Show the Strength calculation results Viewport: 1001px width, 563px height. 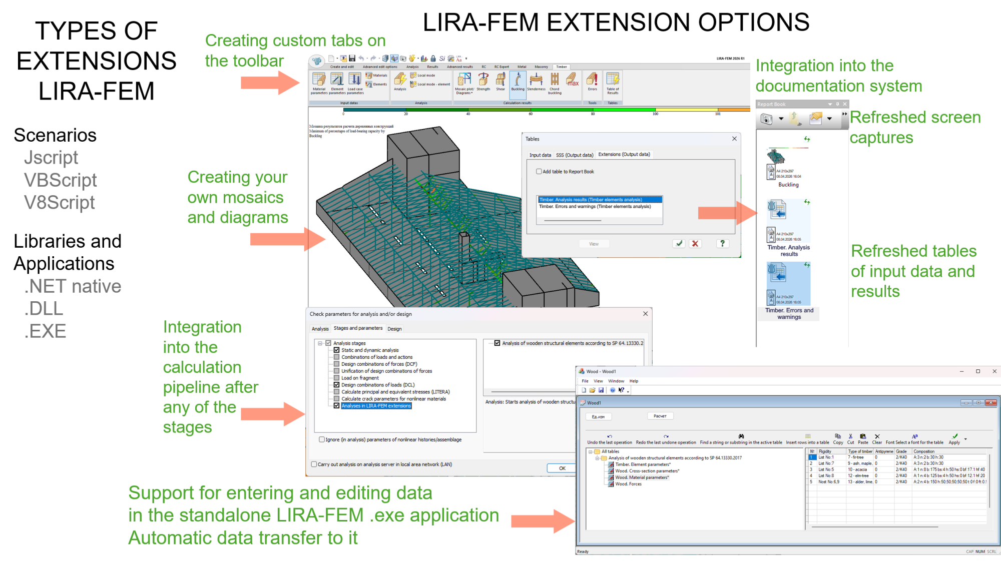point(483,82)
